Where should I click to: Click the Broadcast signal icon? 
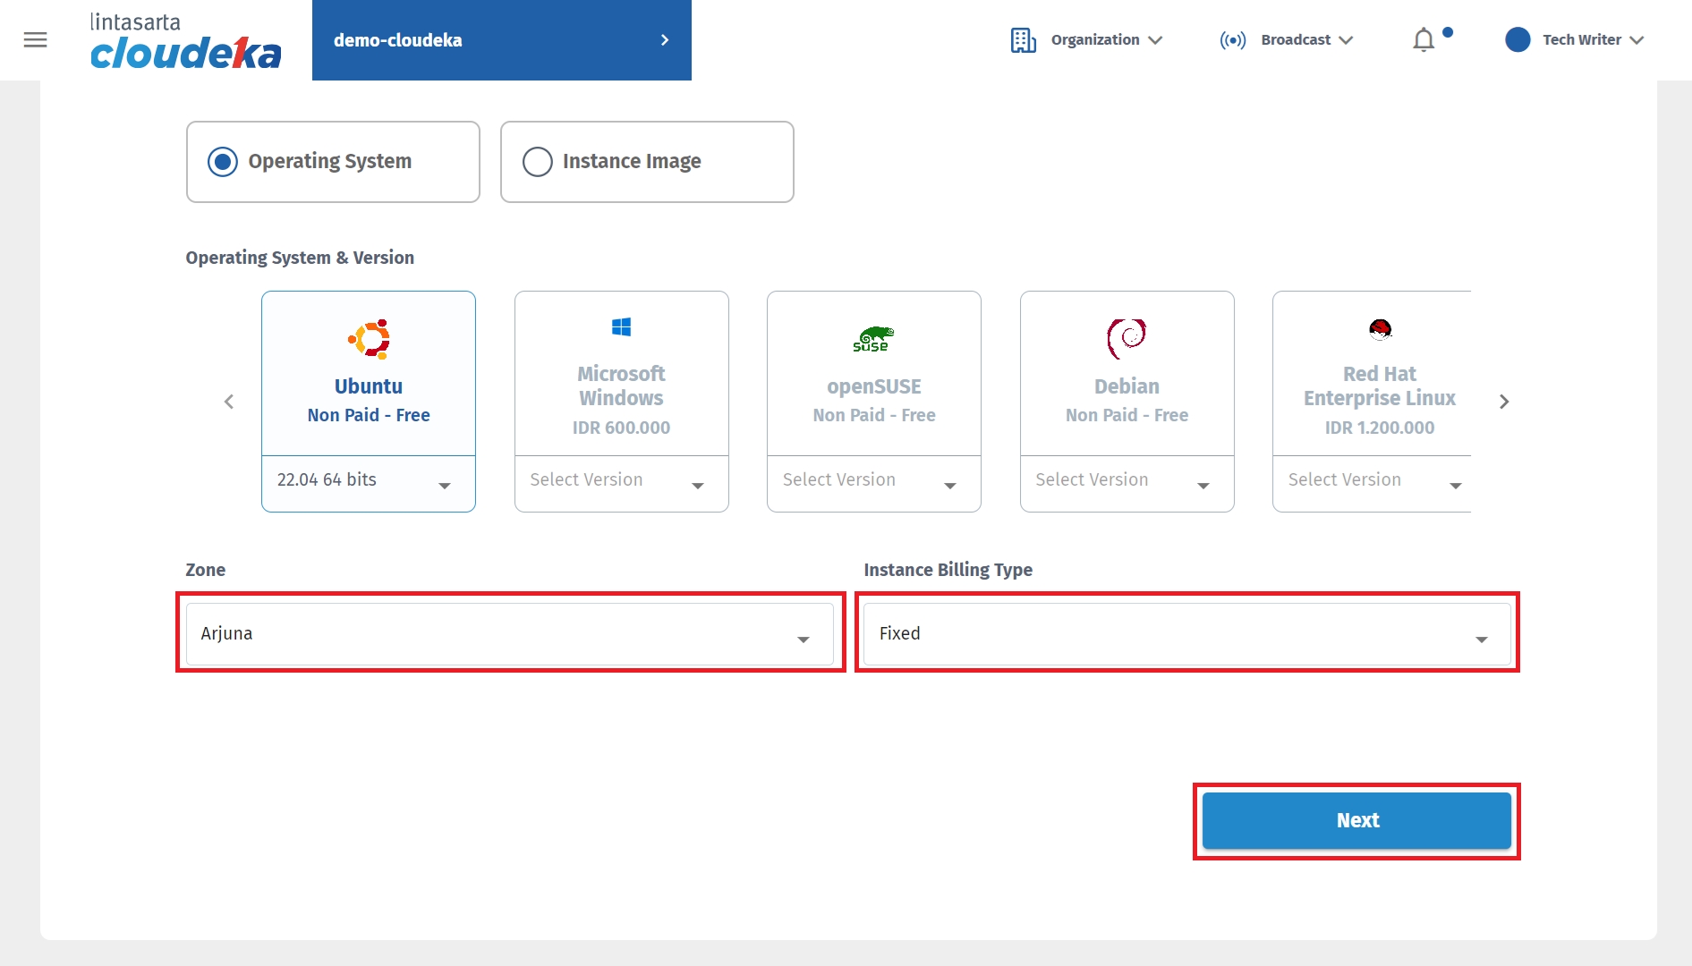click(x=1232, y=40)
